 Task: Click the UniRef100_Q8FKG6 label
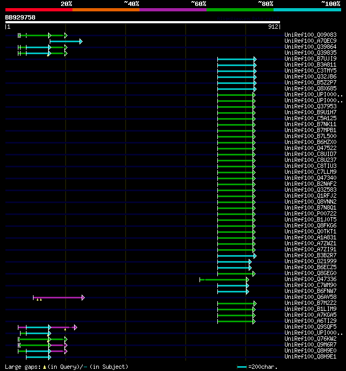point(310,225)
